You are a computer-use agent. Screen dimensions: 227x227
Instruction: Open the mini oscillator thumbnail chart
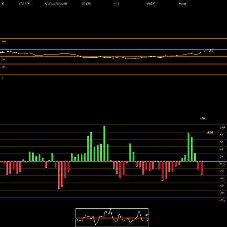pos(112,217)
